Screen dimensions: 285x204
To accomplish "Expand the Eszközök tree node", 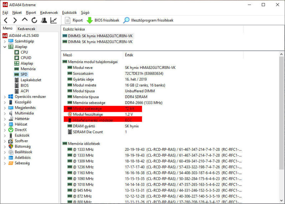I will point(5,136).
